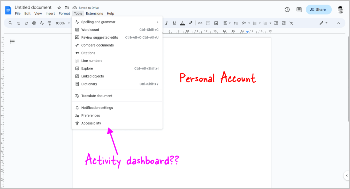Viewport: 350px width, 189px height.
Task: Open the File menu
Action: (18, 13)
